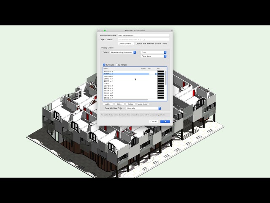
Task: Open the Door object type dropdown
Action: pyautogui.click(x=154, y=52)
